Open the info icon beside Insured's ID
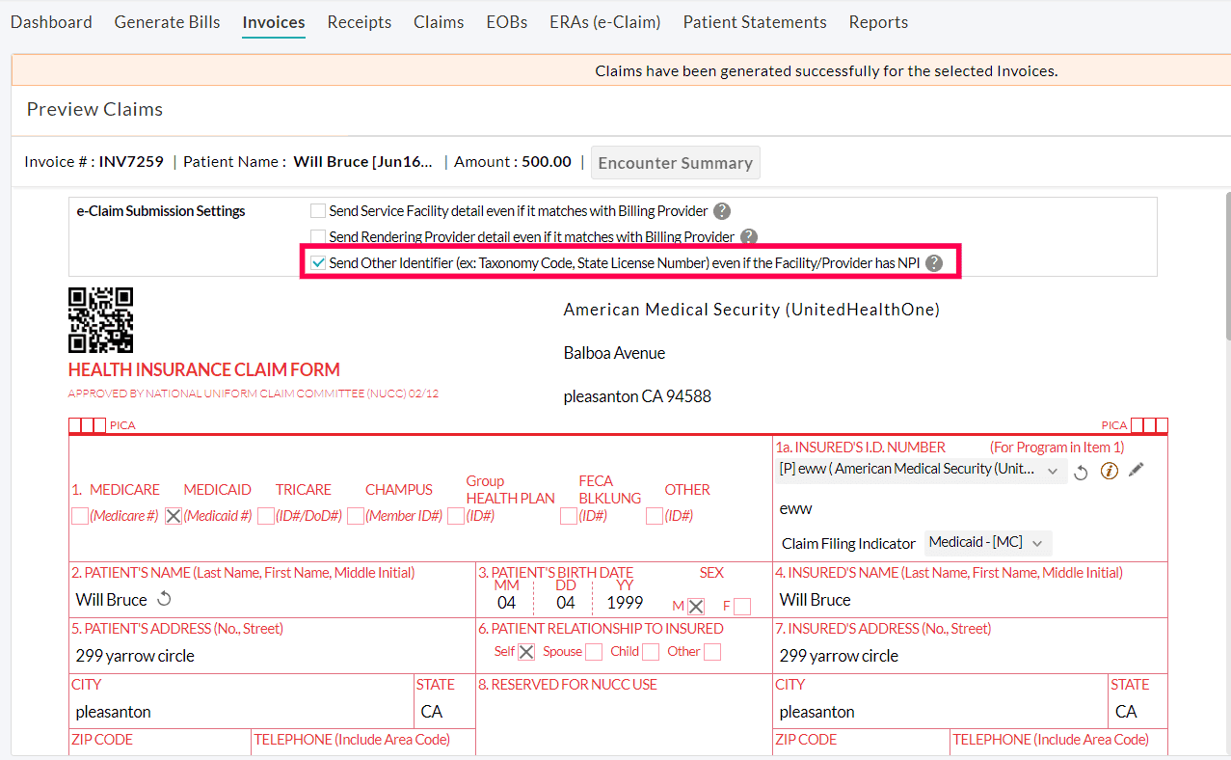This screenshot has height=760, width=1231. (1109, 472)
